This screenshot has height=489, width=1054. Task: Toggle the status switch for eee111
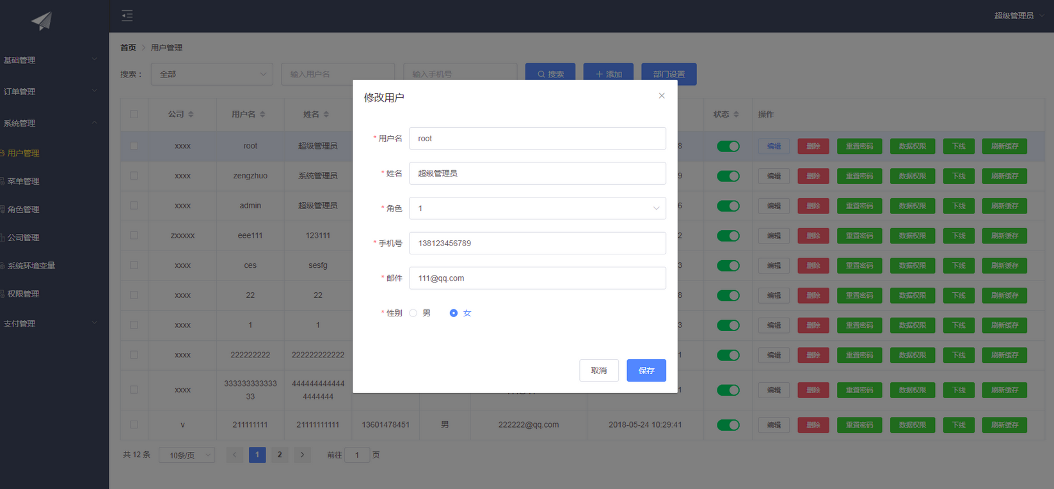click(728, 236)
